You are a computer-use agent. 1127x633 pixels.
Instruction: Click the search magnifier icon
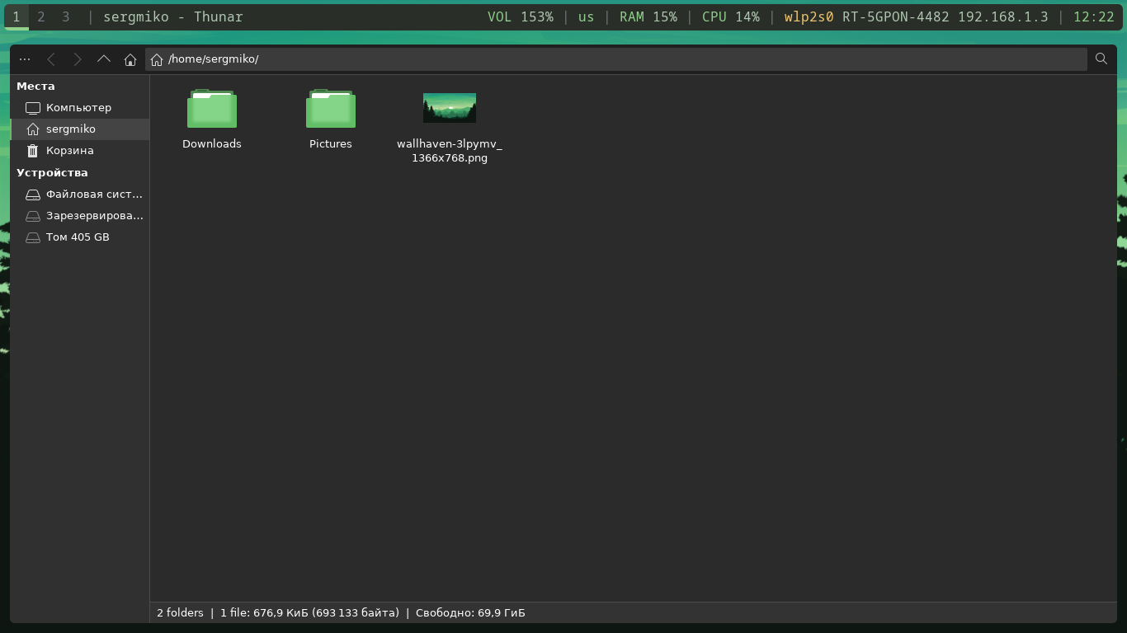coord(1101,59)
